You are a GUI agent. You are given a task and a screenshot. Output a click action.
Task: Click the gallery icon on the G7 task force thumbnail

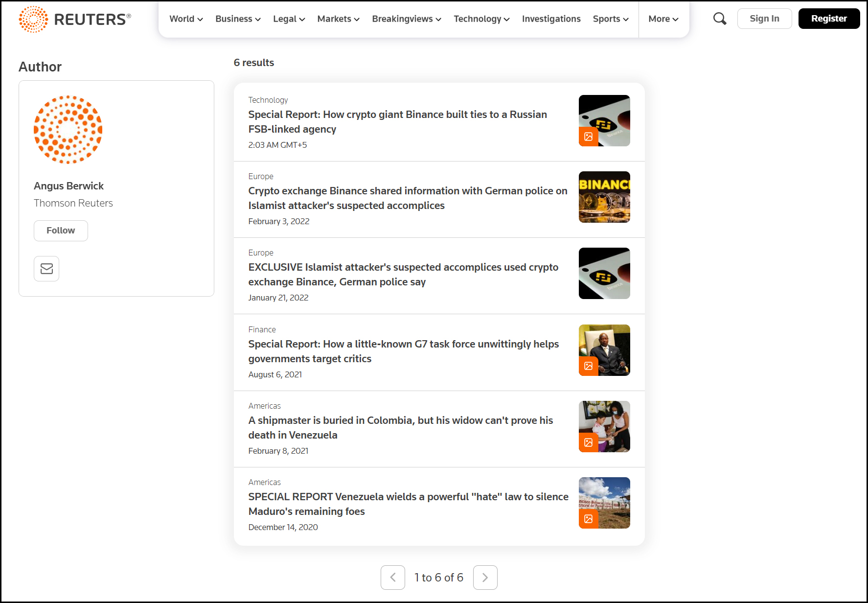click(589, 366)
